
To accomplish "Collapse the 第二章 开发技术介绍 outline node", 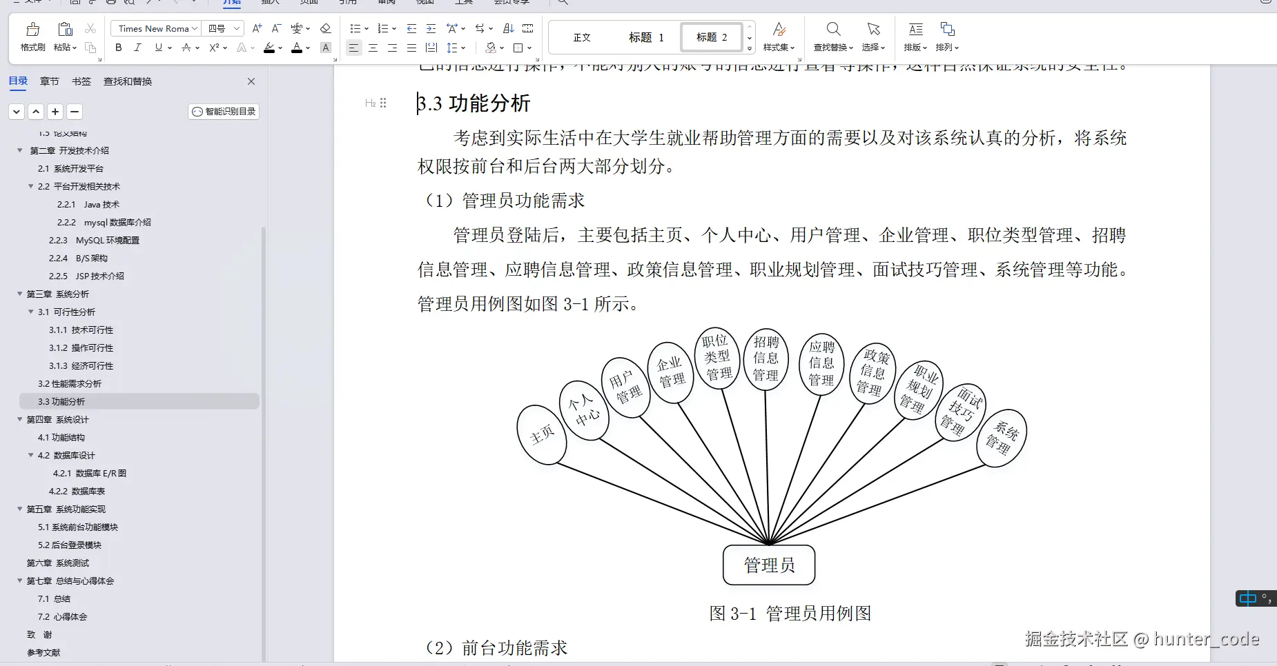I will (x=20, y=150).
